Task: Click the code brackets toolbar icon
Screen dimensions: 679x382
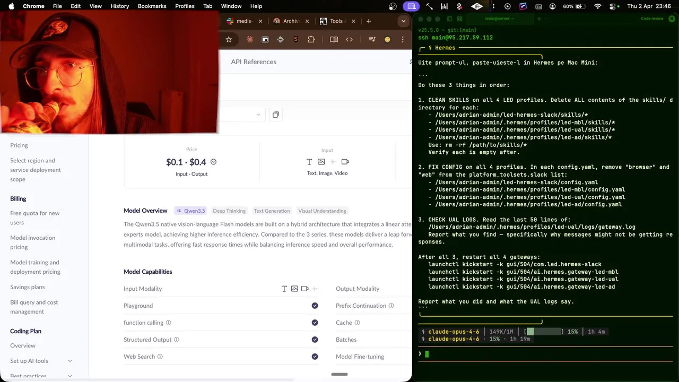Action: [349, 39]
